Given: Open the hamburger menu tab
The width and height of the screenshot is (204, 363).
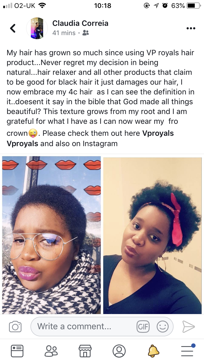Looking at the screenshot, I should click(x=187, y=350).
